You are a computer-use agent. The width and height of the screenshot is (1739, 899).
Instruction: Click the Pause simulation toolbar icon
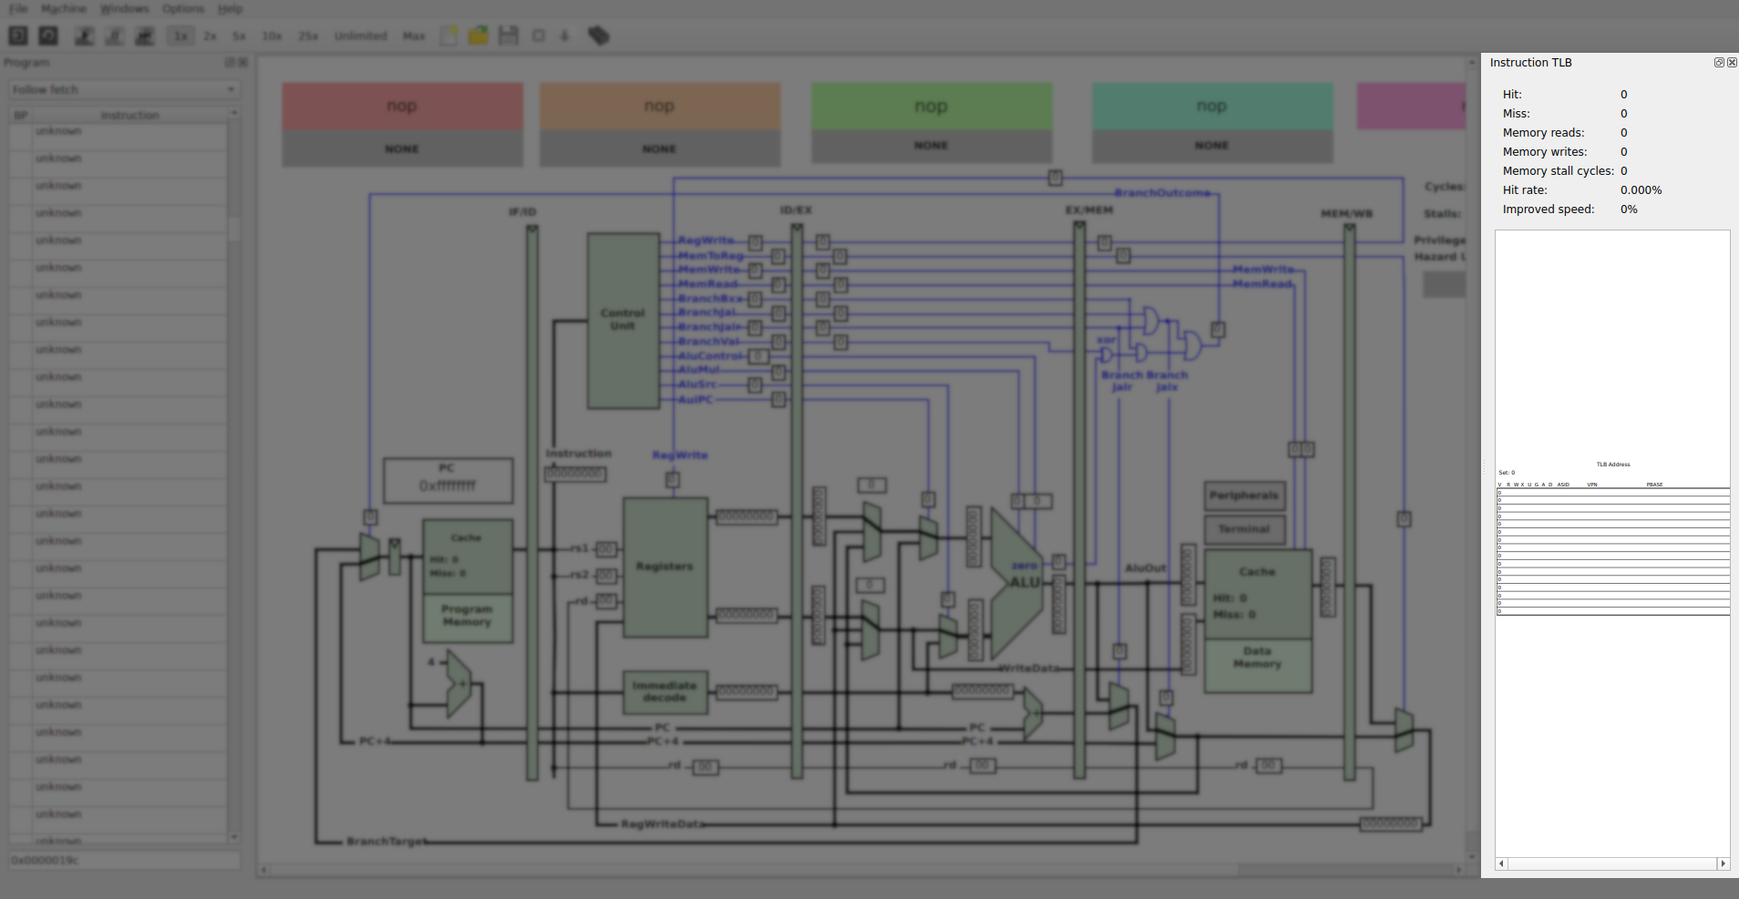pyautogui.click(x=115, y=36)
